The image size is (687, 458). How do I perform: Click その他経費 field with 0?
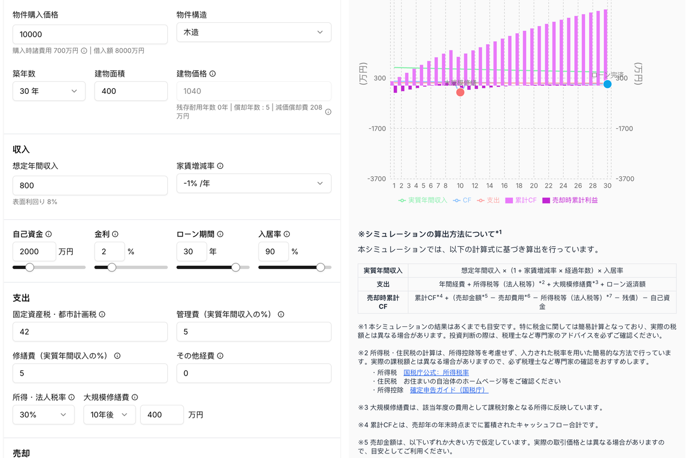254,373
